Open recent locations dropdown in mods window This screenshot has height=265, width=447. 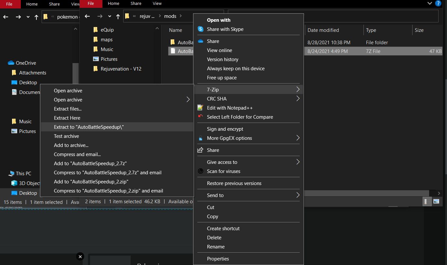110,16
